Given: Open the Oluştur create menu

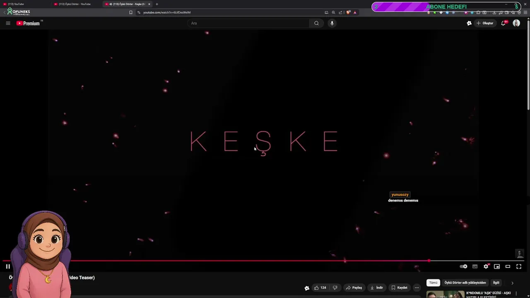Looking at the screenshot, I should 484,23.
